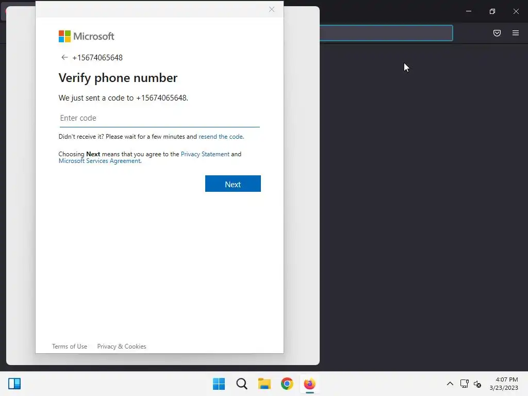The height and width of the screenshot is (396, 528).
Task: Open the Privacy & Cookies footer link
Action: pos(122,346)
